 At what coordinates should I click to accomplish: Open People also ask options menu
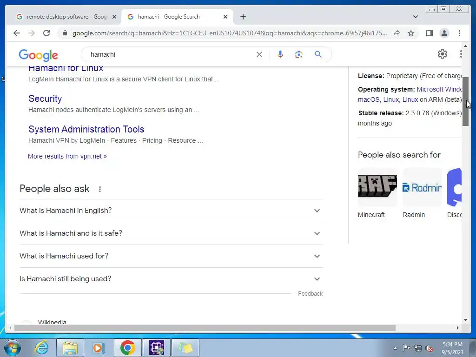tap(99, 189)
